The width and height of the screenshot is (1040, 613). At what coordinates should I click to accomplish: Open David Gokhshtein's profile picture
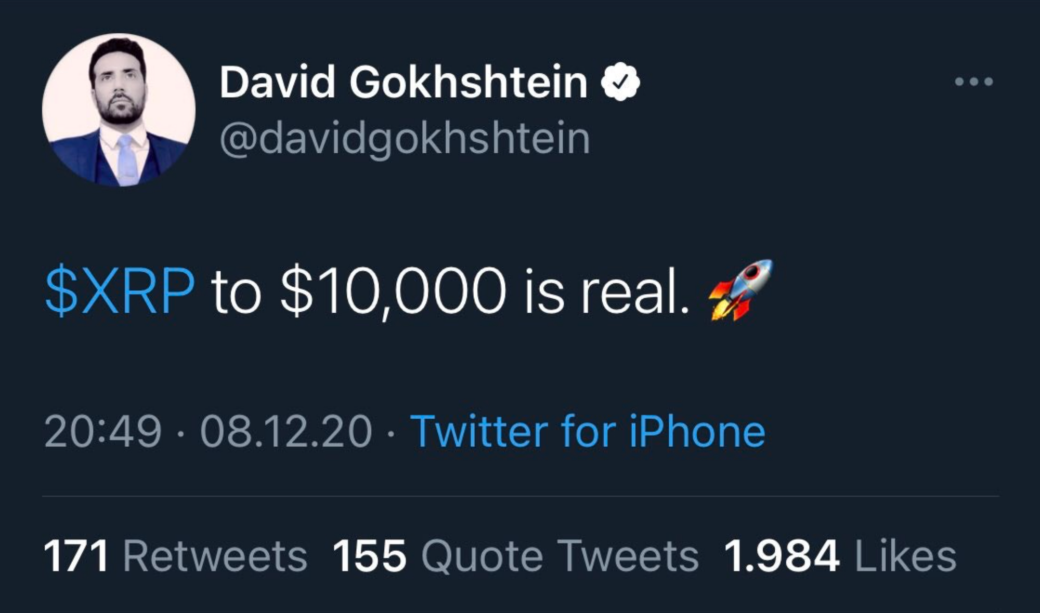119,110
